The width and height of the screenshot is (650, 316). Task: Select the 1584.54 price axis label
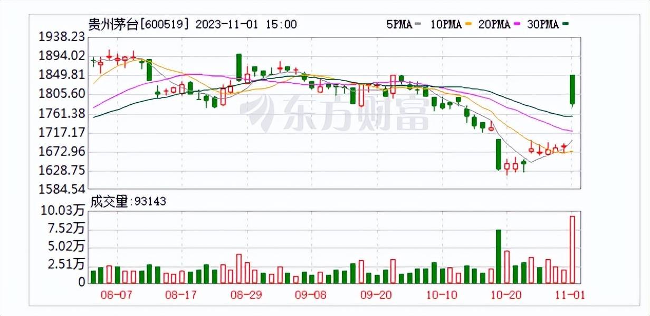[62, 189]
